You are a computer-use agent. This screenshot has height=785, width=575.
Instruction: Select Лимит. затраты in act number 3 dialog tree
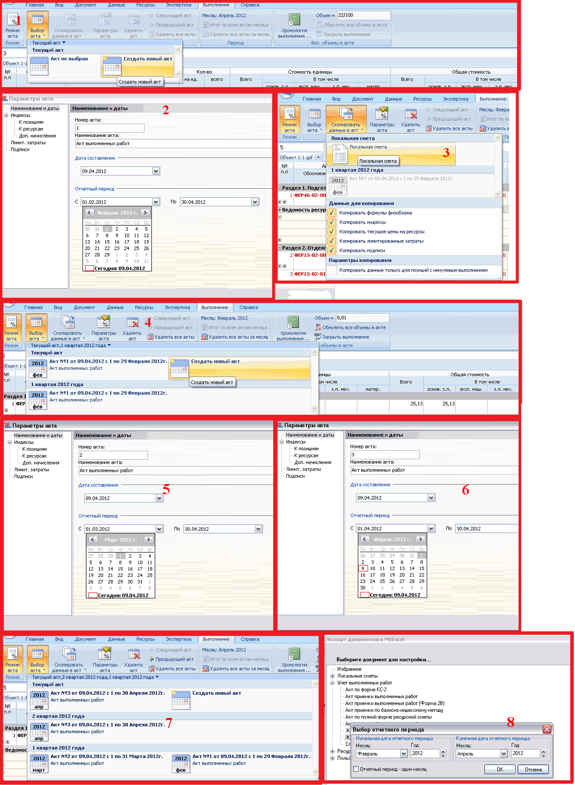(x=303, y=469)
